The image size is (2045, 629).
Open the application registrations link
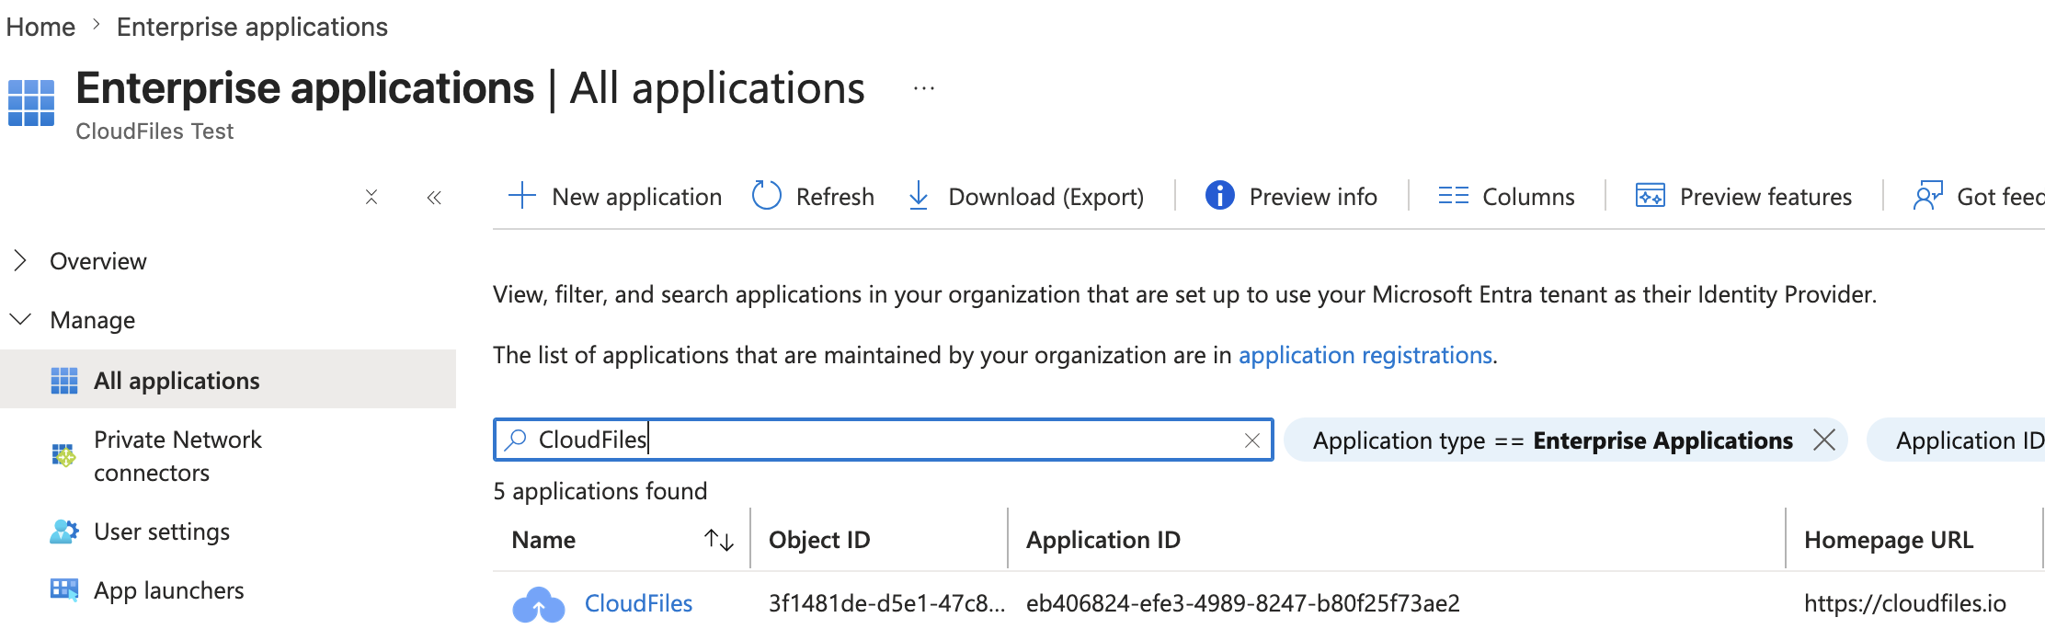[1365, 355]
